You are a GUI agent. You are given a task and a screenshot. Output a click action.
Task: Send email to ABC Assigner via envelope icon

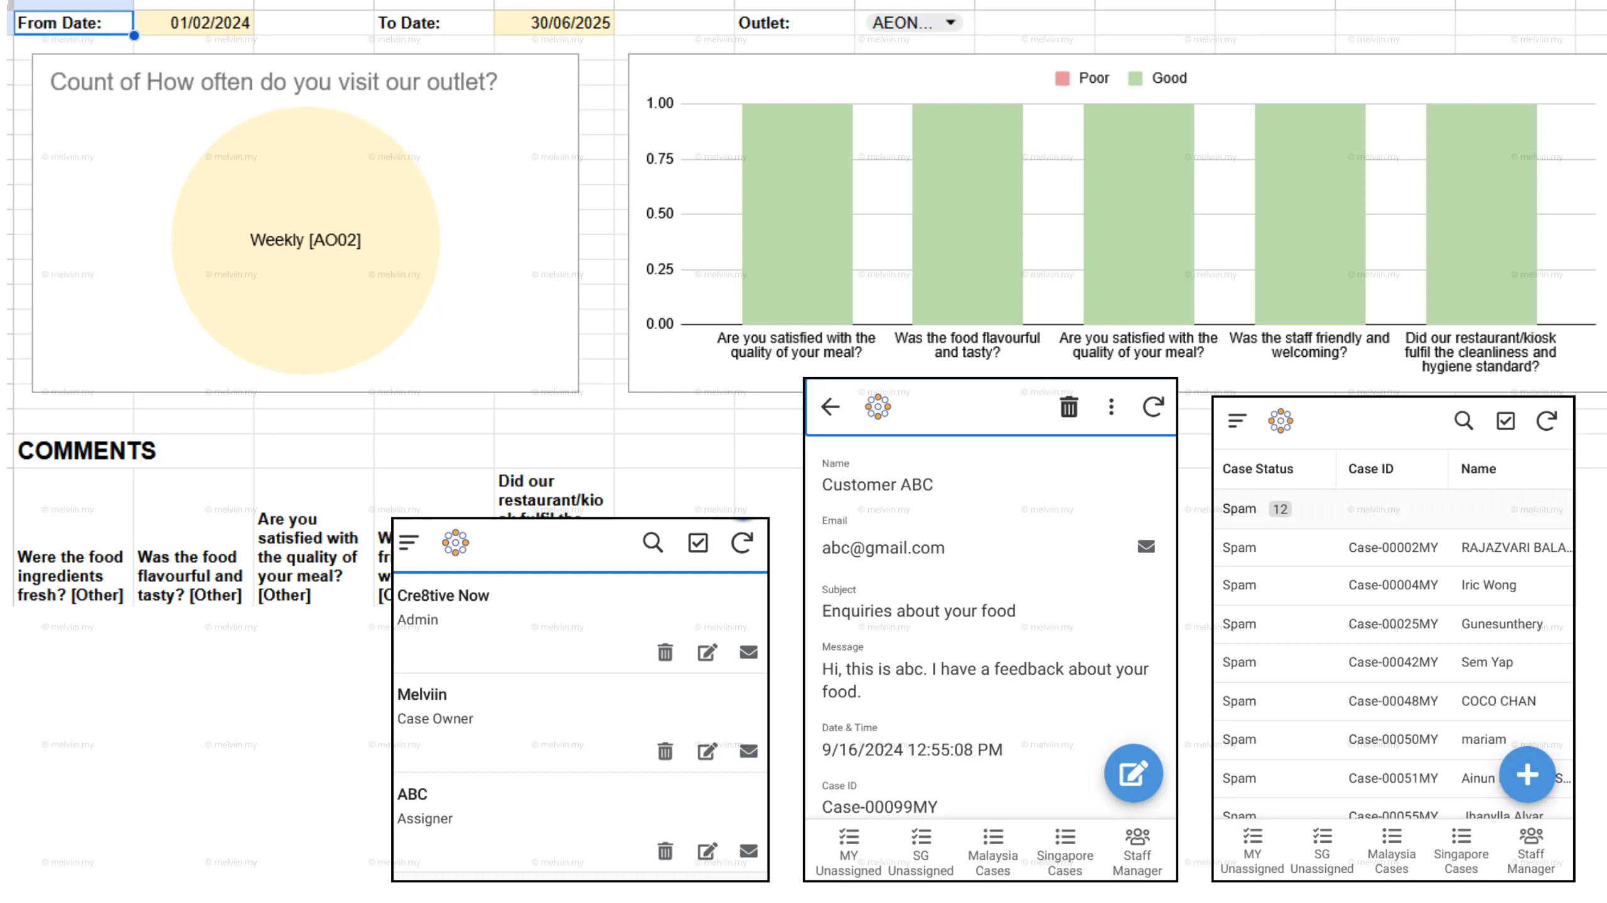[748, 851]
